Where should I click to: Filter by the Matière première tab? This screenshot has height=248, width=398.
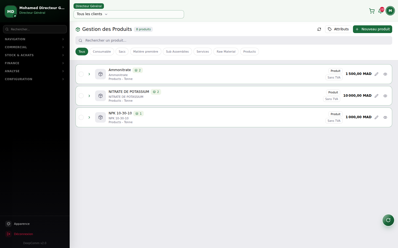click(x=146, y=52)
